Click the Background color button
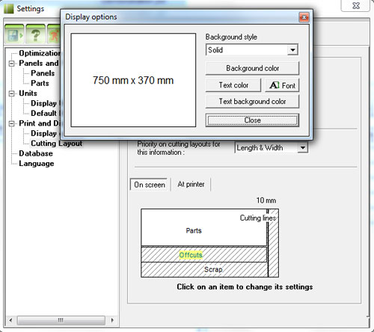 point(252,68)
